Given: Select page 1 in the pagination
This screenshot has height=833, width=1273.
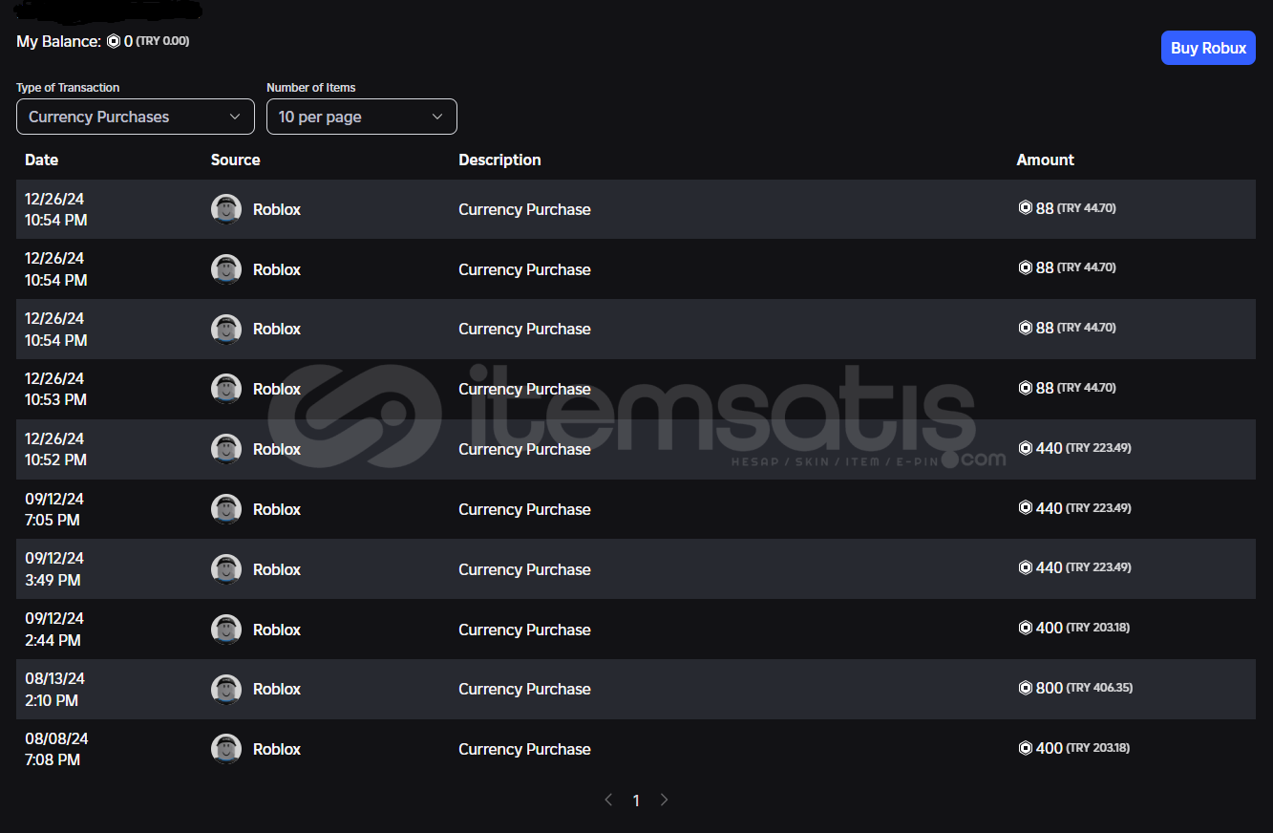Looking at the screenshot, I should point(636,801).
